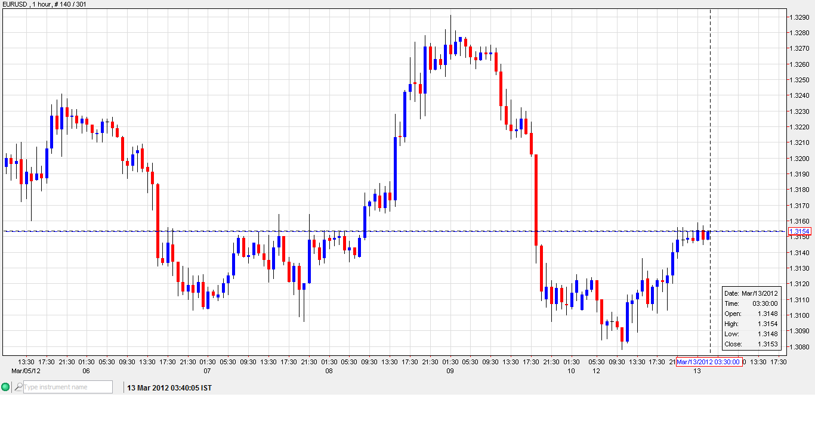The image size is (815, 434).
Task: Click the crosshair time label Mar/13/2012 03:30:00
Action: click(x=709, y=362)
